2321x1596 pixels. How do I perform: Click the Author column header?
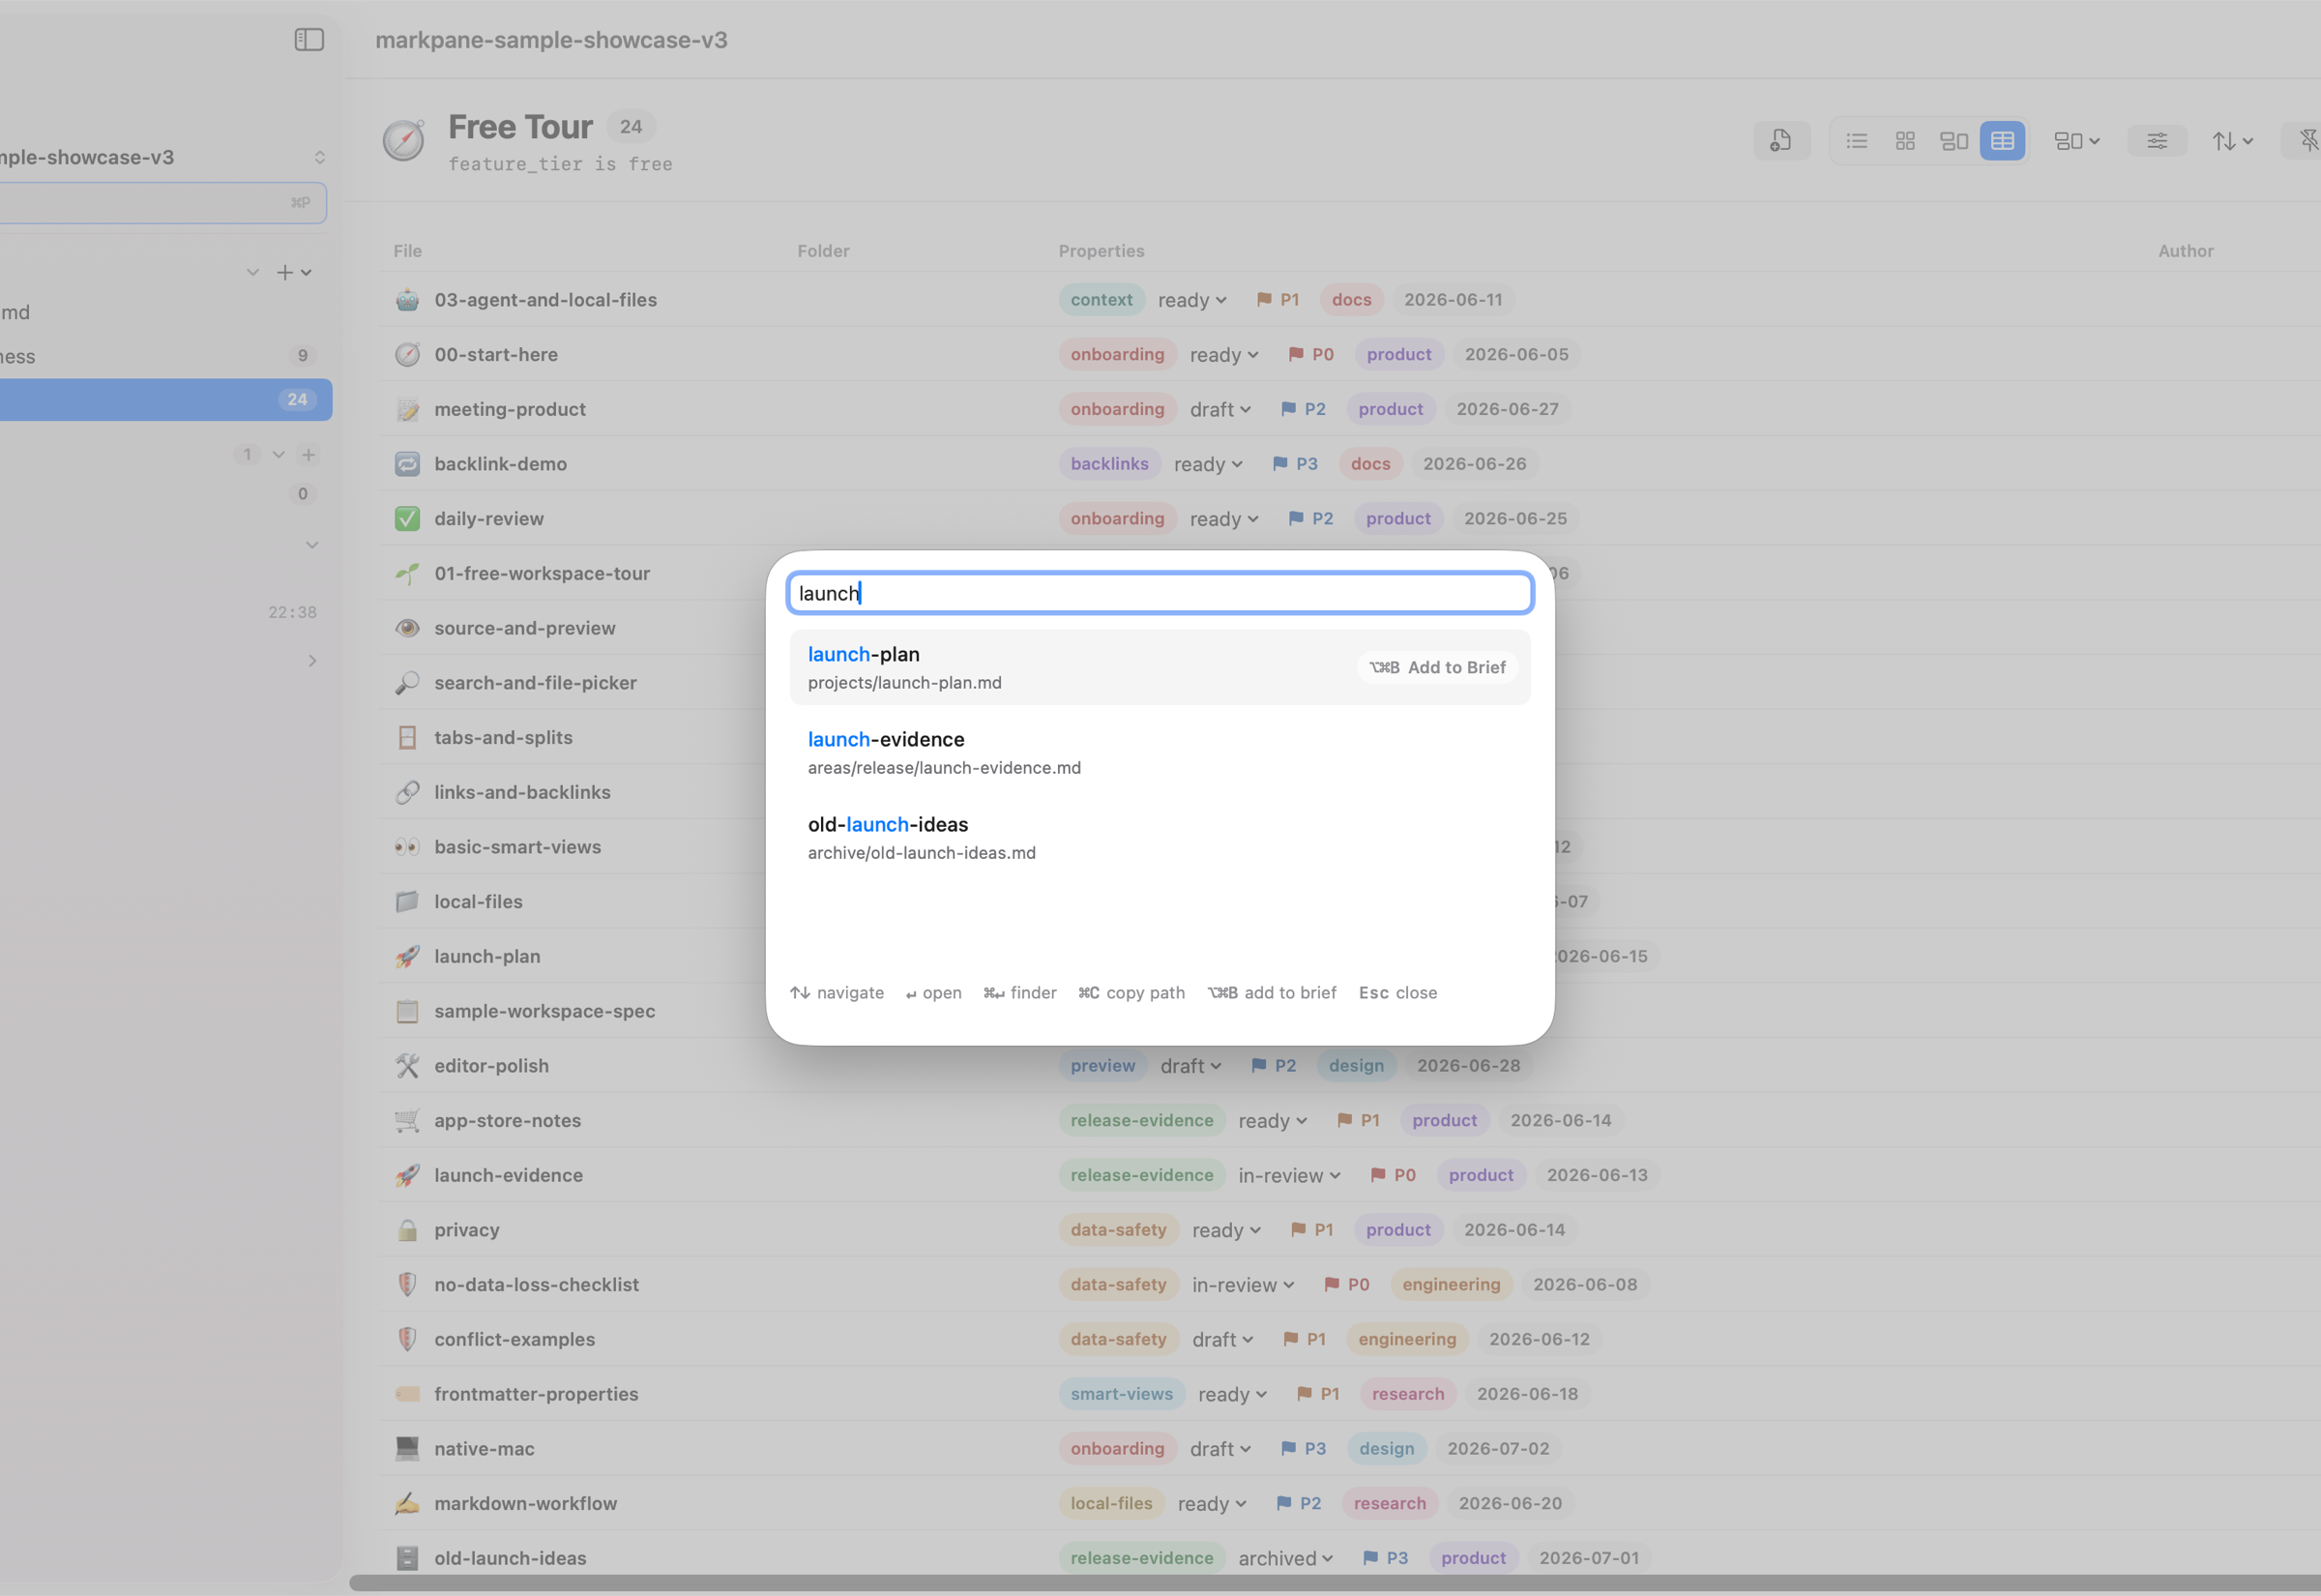point(2186,251)
